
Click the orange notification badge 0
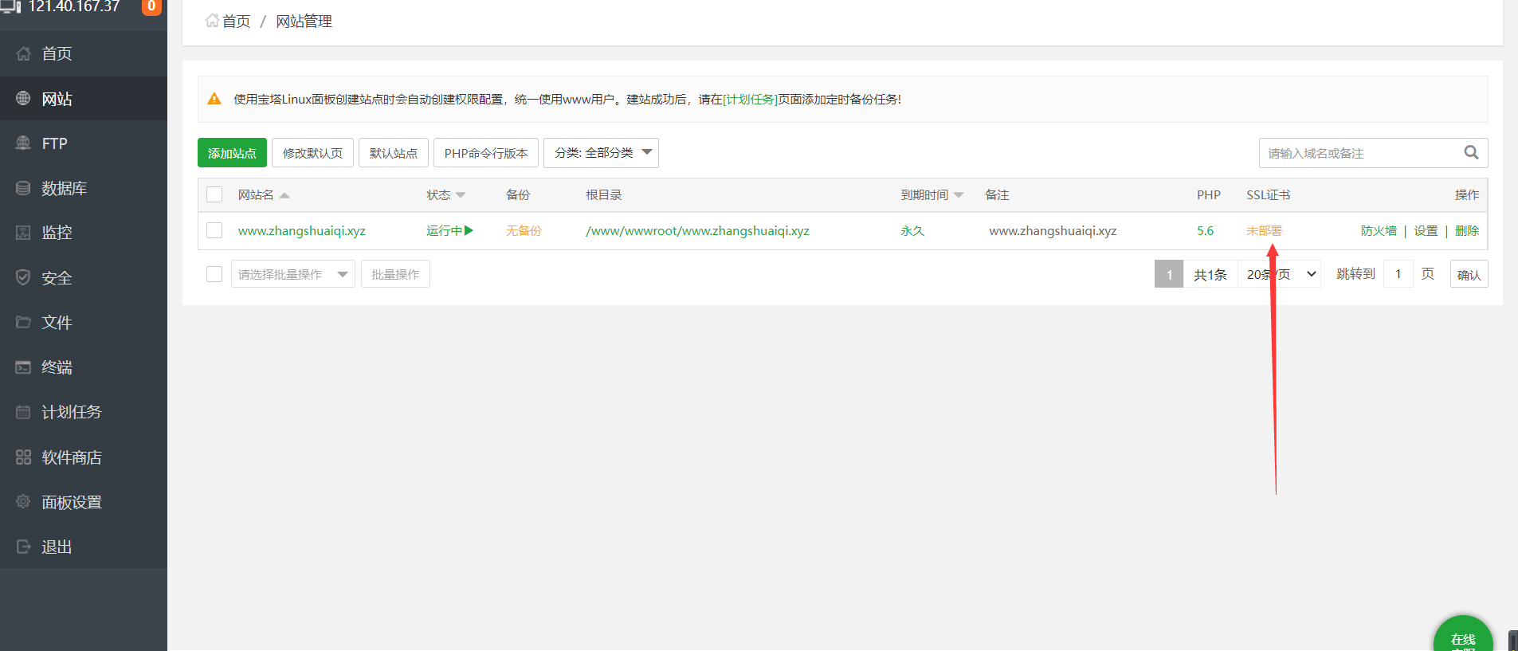(151, 6)
